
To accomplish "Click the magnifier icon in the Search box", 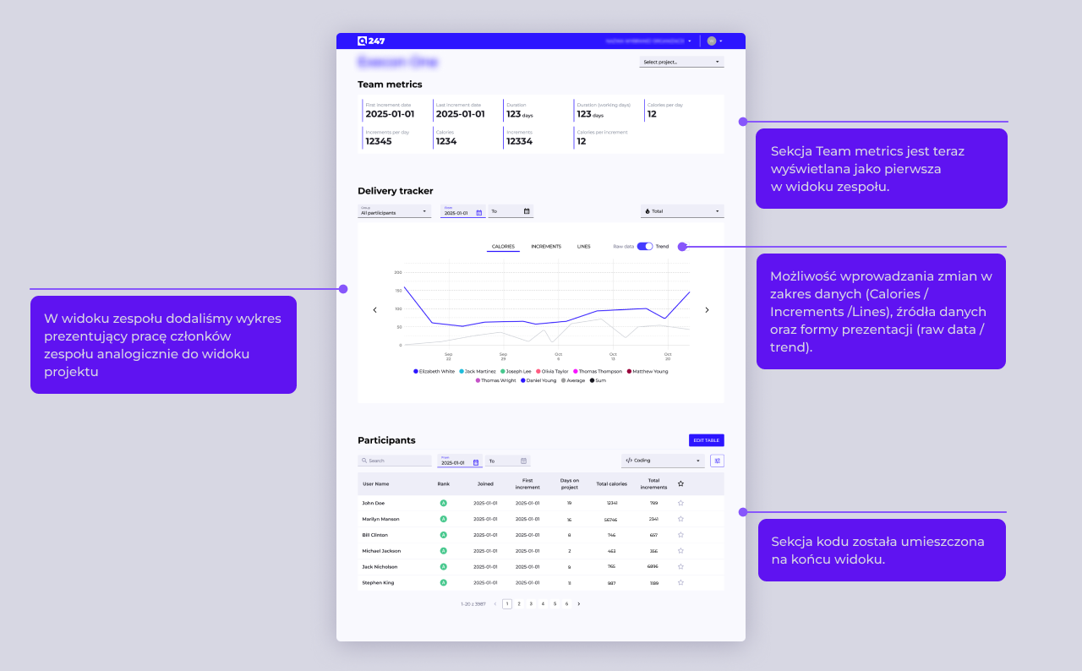I will tap(364, 460).
